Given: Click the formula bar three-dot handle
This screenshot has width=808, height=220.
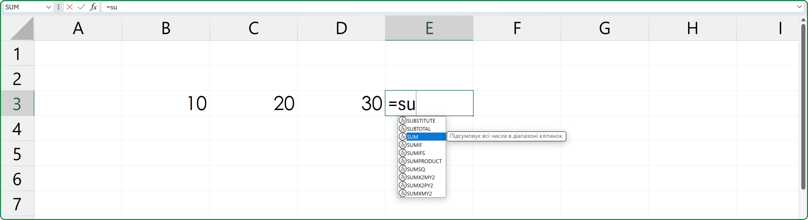Looking at the screenshot, I should 58,7.
